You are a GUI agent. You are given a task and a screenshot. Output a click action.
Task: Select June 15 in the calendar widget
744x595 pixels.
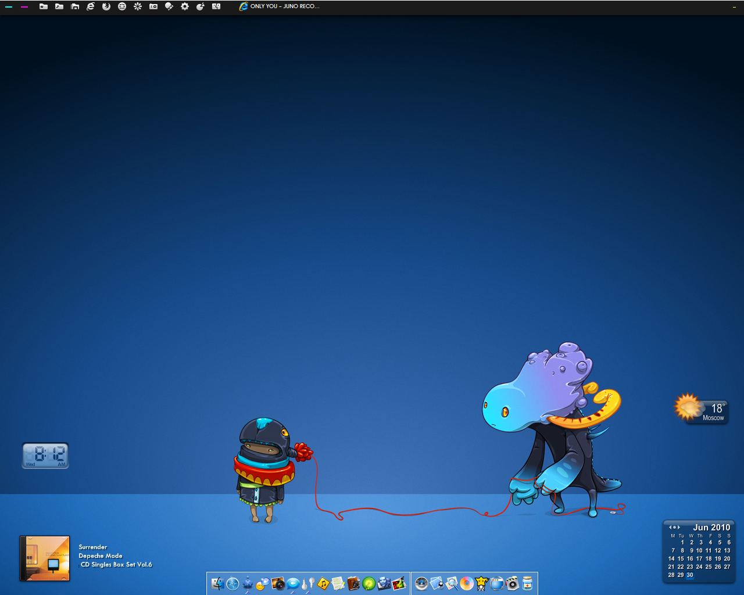(681, 558)
